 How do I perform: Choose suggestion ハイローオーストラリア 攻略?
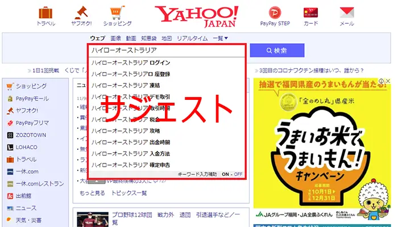(167, 131)
